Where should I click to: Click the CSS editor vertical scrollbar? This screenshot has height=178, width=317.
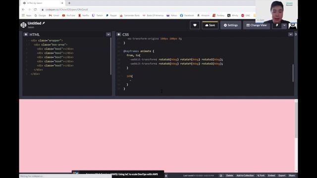coord(293,73)
